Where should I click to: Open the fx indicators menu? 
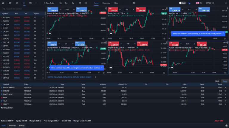pos(73,3)
